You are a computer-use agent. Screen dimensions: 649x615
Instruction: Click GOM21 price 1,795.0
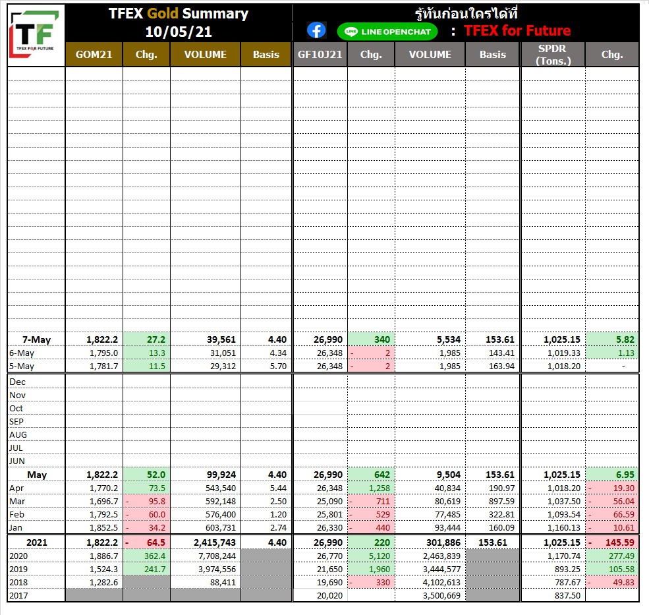(103, 353)
